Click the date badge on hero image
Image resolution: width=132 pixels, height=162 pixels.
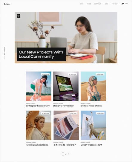[19, 16]
